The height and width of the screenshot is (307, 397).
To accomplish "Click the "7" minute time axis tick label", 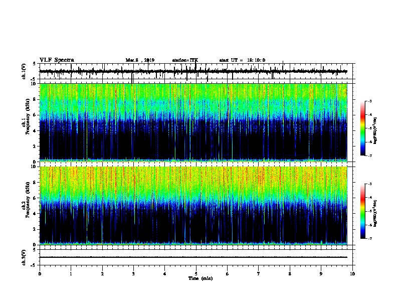I will coord(259,274).
